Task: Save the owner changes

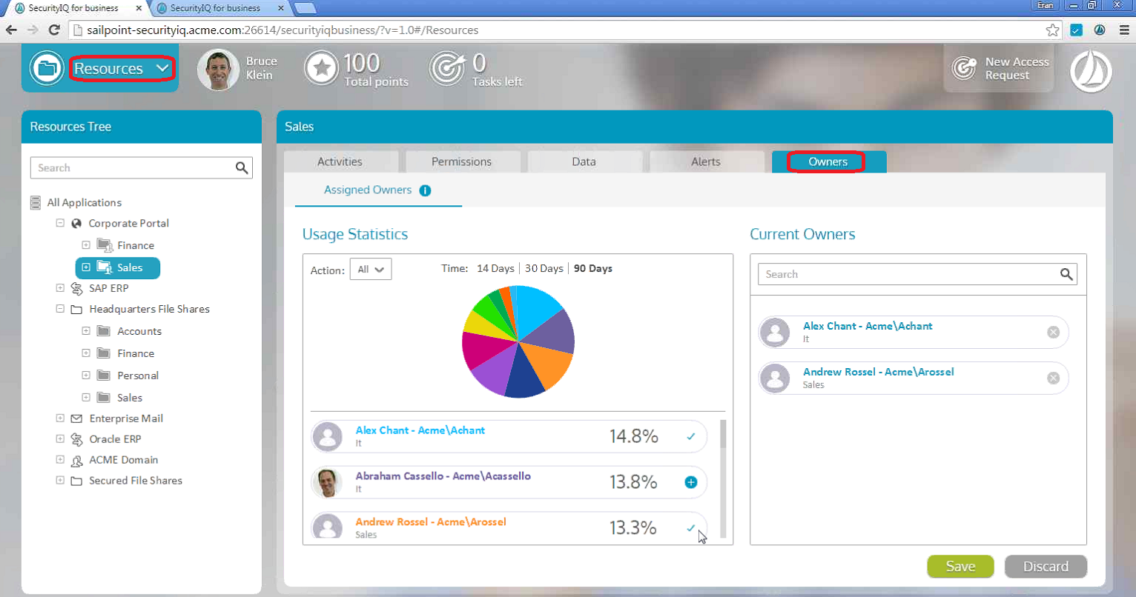Action: [x=961, y=567]
